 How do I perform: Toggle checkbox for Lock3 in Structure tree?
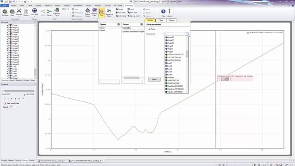(x=8, y=71)
